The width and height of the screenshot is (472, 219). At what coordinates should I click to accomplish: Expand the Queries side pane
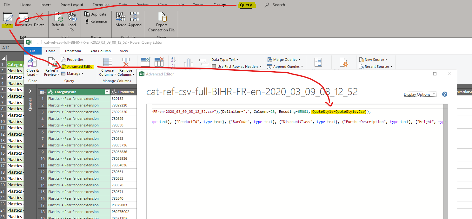click(30, 91)
